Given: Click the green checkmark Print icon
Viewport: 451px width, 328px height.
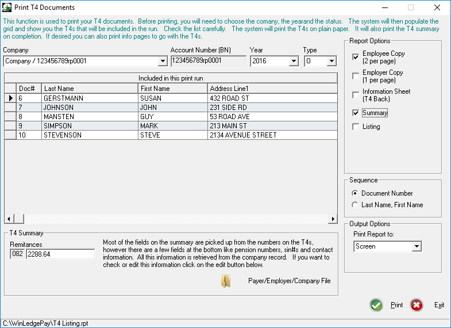Looking at the screenshot, I should tap(376, 305).
